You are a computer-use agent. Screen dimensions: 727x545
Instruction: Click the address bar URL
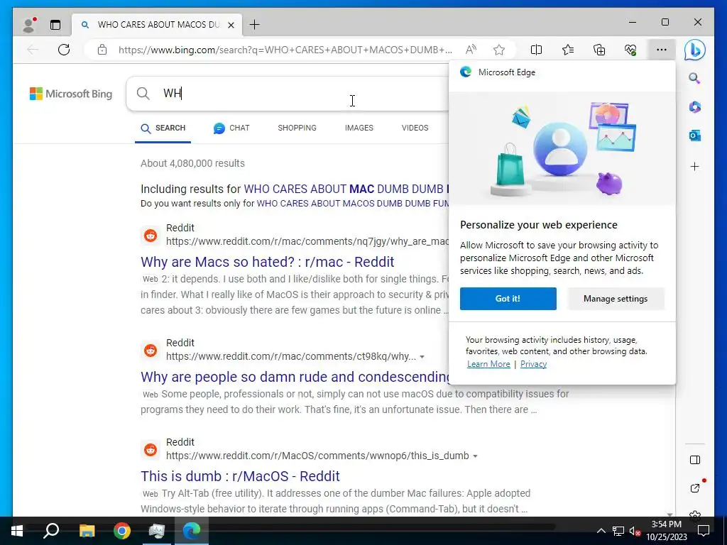coord(285,50)
